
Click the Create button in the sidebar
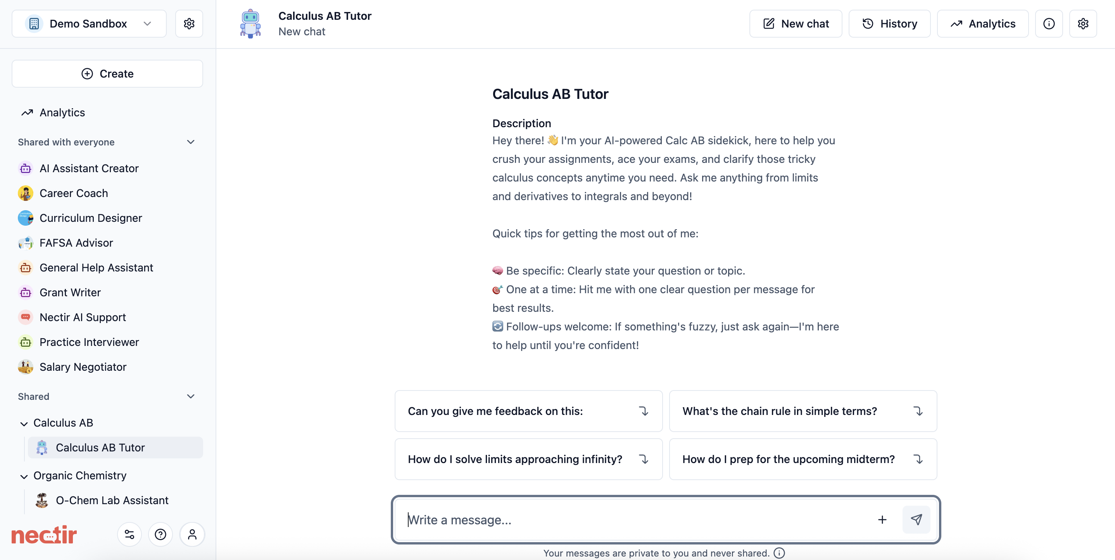click(x=107, y=74)
